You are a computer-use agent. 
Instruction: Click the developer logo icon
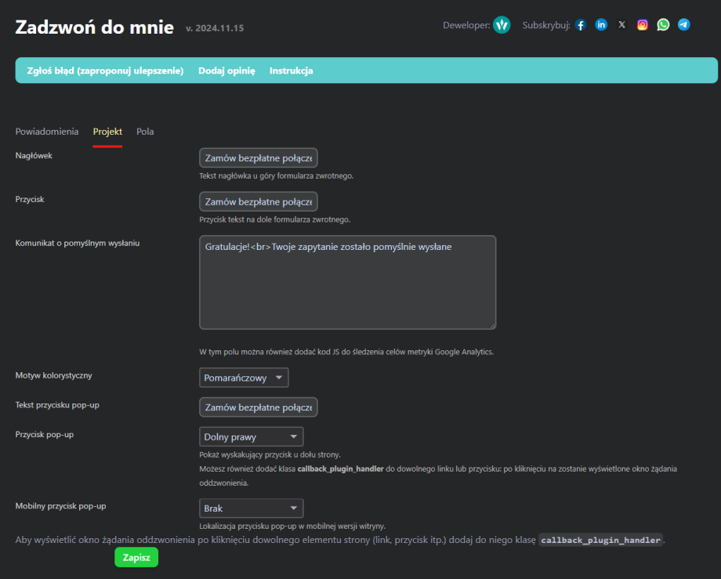click(x=502, y=25)
